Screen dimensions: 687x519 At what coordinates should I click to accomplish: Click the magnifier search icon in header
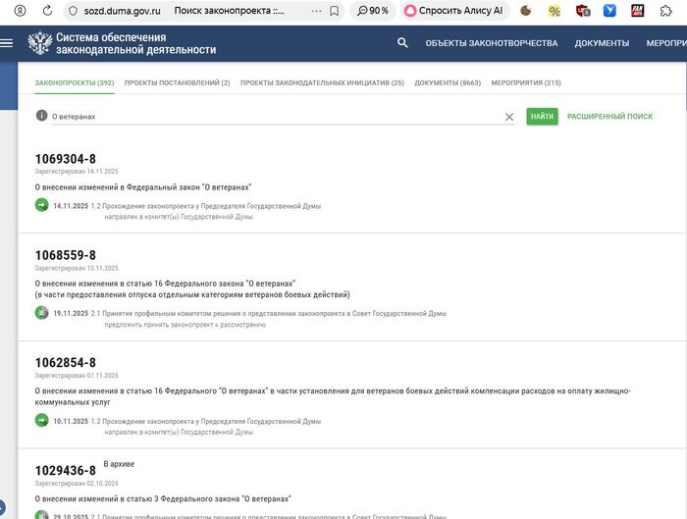tap(402, 43)
